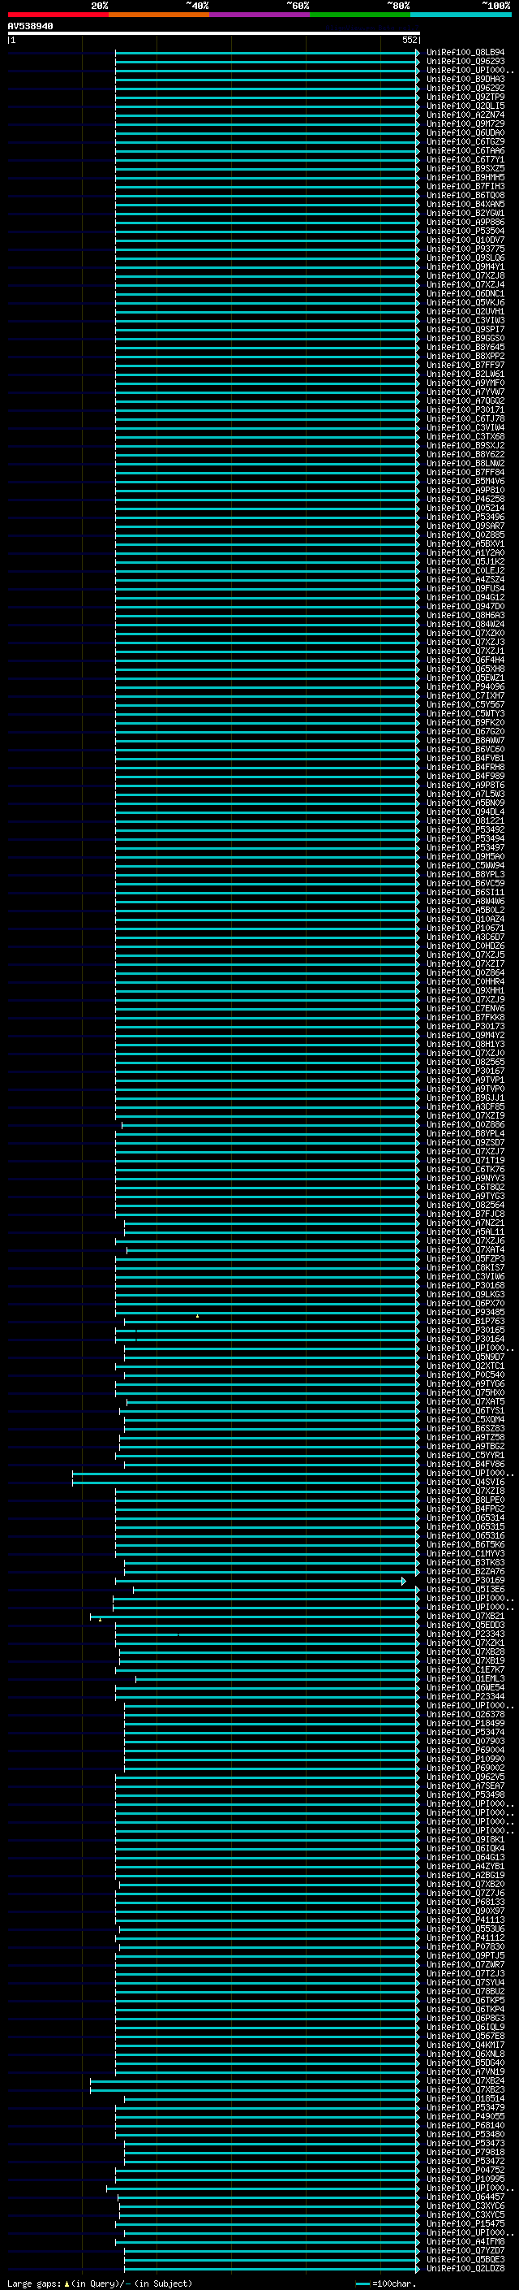Select hit label UniRef100_Q9SPI7

coord(465,329)
